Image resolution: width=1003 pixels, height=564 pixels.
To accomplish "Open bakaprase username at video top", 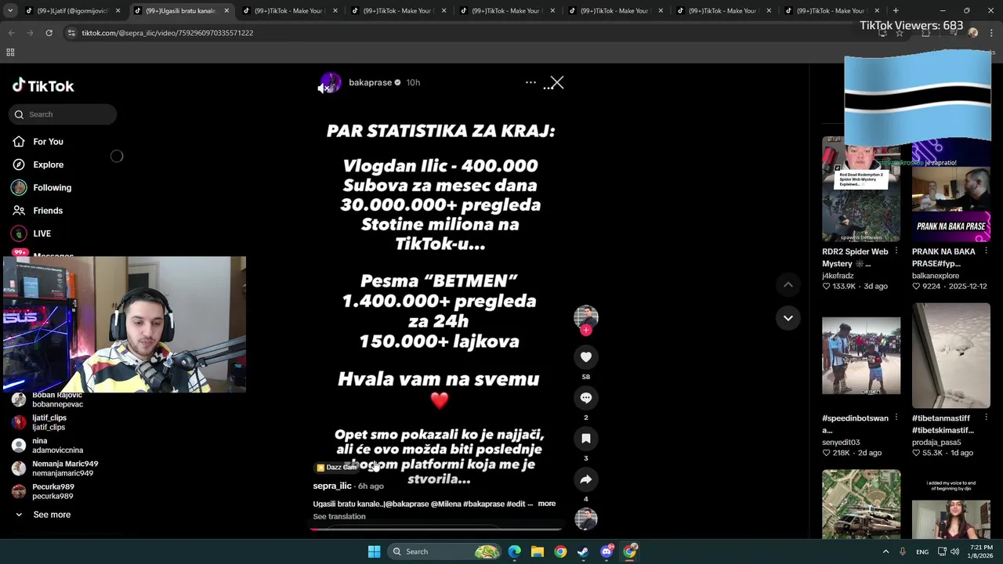I will coord(370,82).
